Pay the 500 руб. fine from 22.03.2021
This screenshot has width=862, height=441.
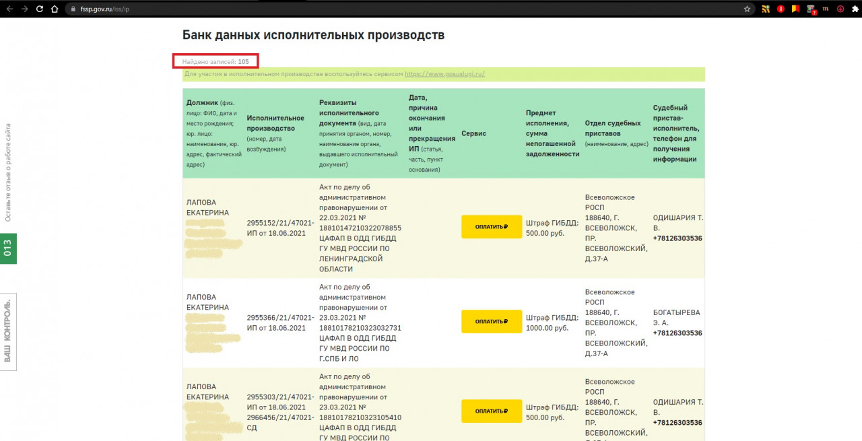point(492,227)
